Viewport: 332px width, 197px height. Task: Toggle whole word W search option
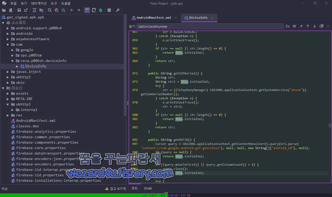coord(294,26)
